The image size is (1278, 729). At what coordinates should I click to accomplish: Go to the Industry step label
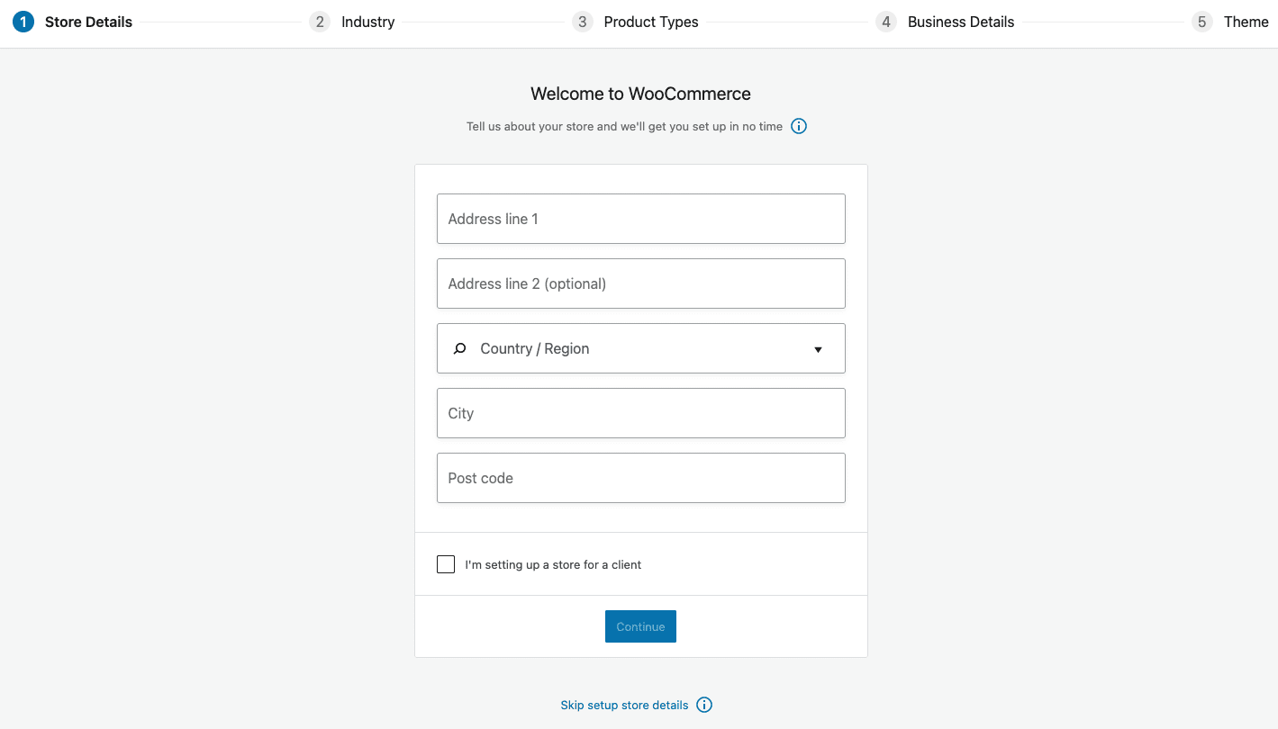click(367, 22)
